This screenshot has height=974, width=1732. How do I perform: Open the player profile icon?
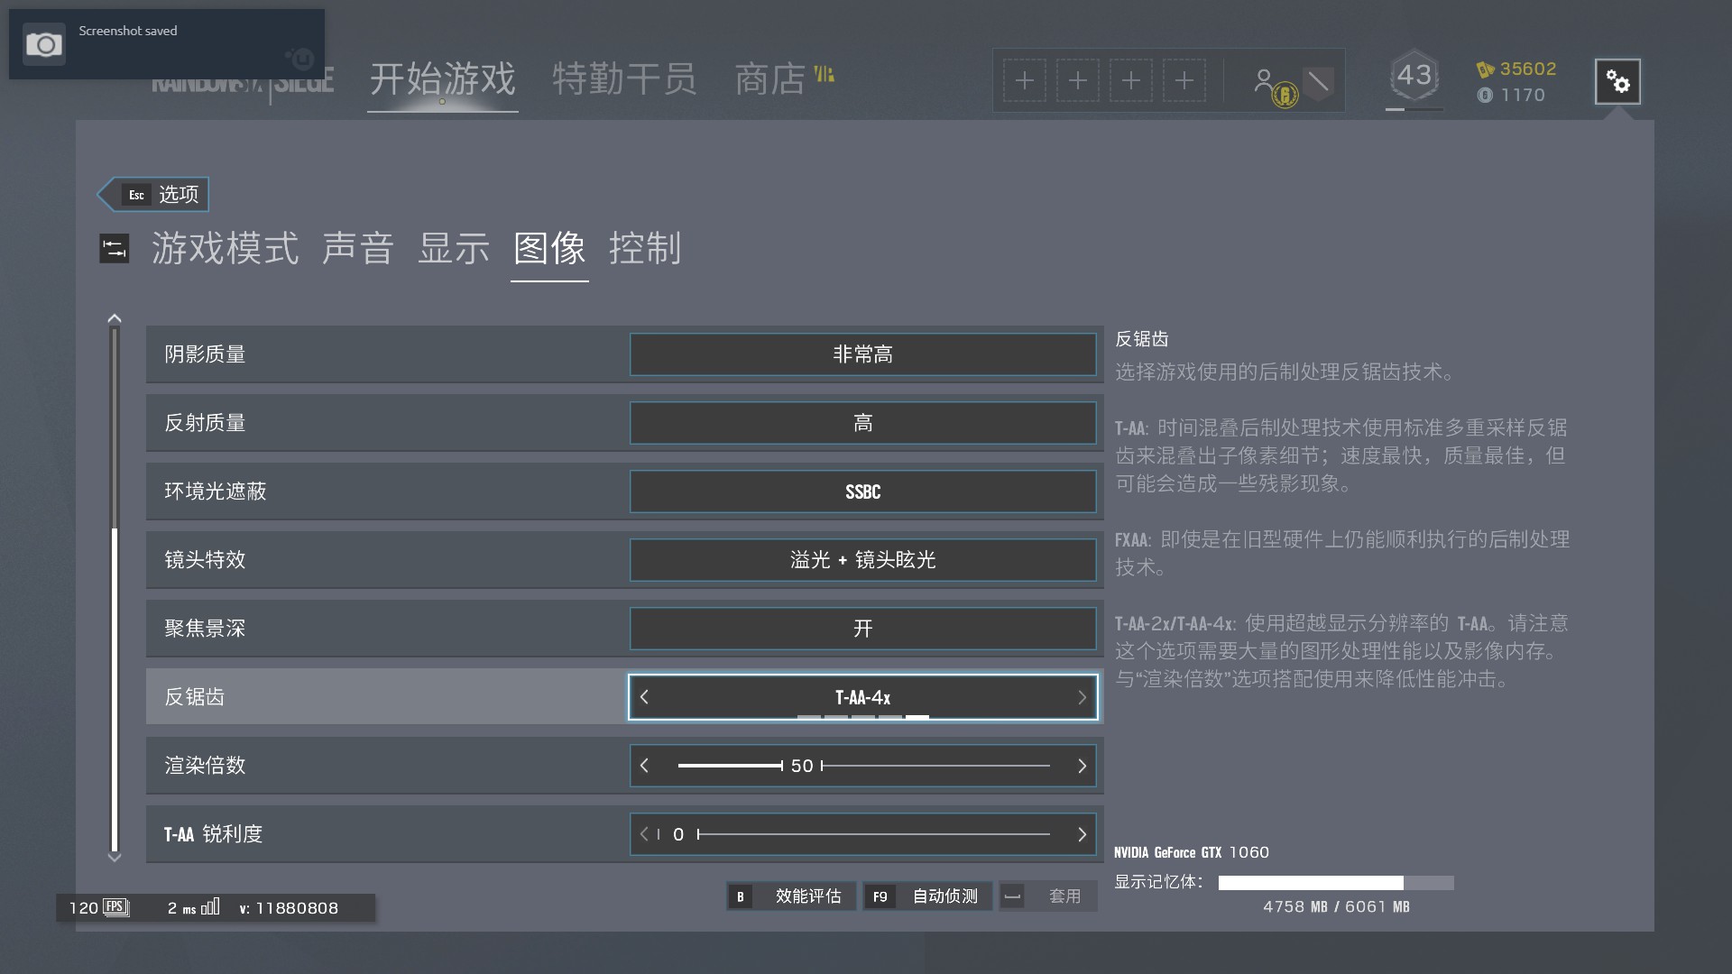pyautogui.click(x=1265, y=81)
